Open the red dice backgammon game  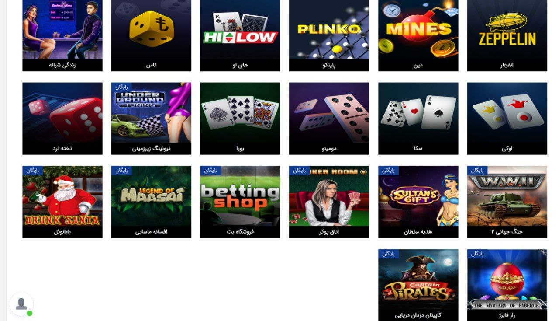pyautogui.click(x=62, y=119)
